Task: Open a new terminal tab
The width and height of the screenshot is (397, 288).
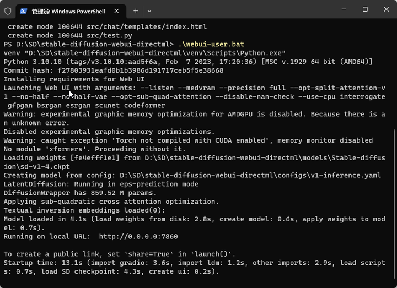Action: point(136,11)
